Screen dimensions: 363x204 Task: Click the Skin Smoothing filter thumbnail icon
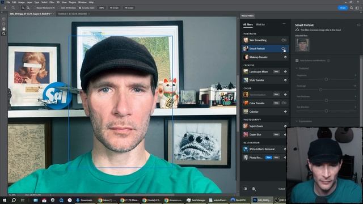[x=246, y=40]
